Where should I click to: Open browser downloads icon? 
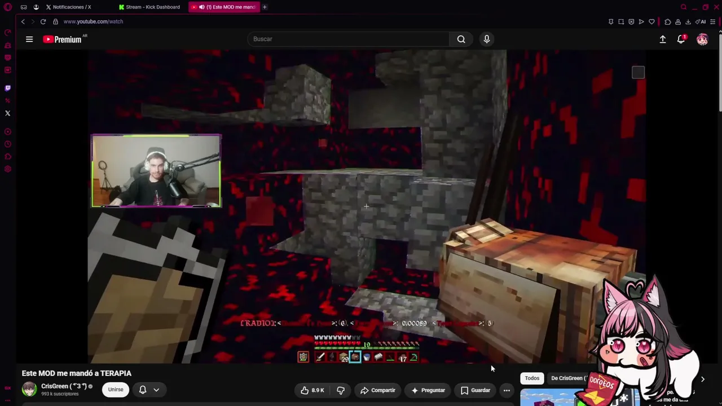[688, 21]
